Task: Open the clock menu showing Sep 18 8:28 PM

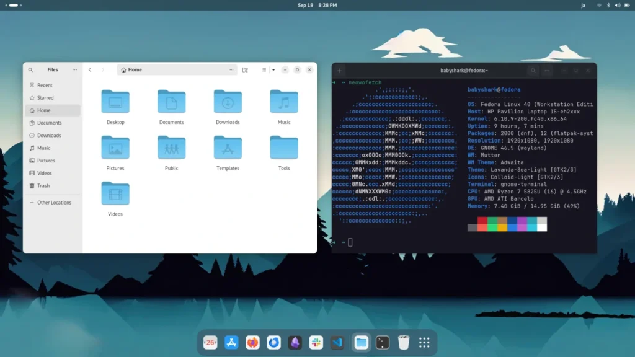Action: (x=317, y=5)
